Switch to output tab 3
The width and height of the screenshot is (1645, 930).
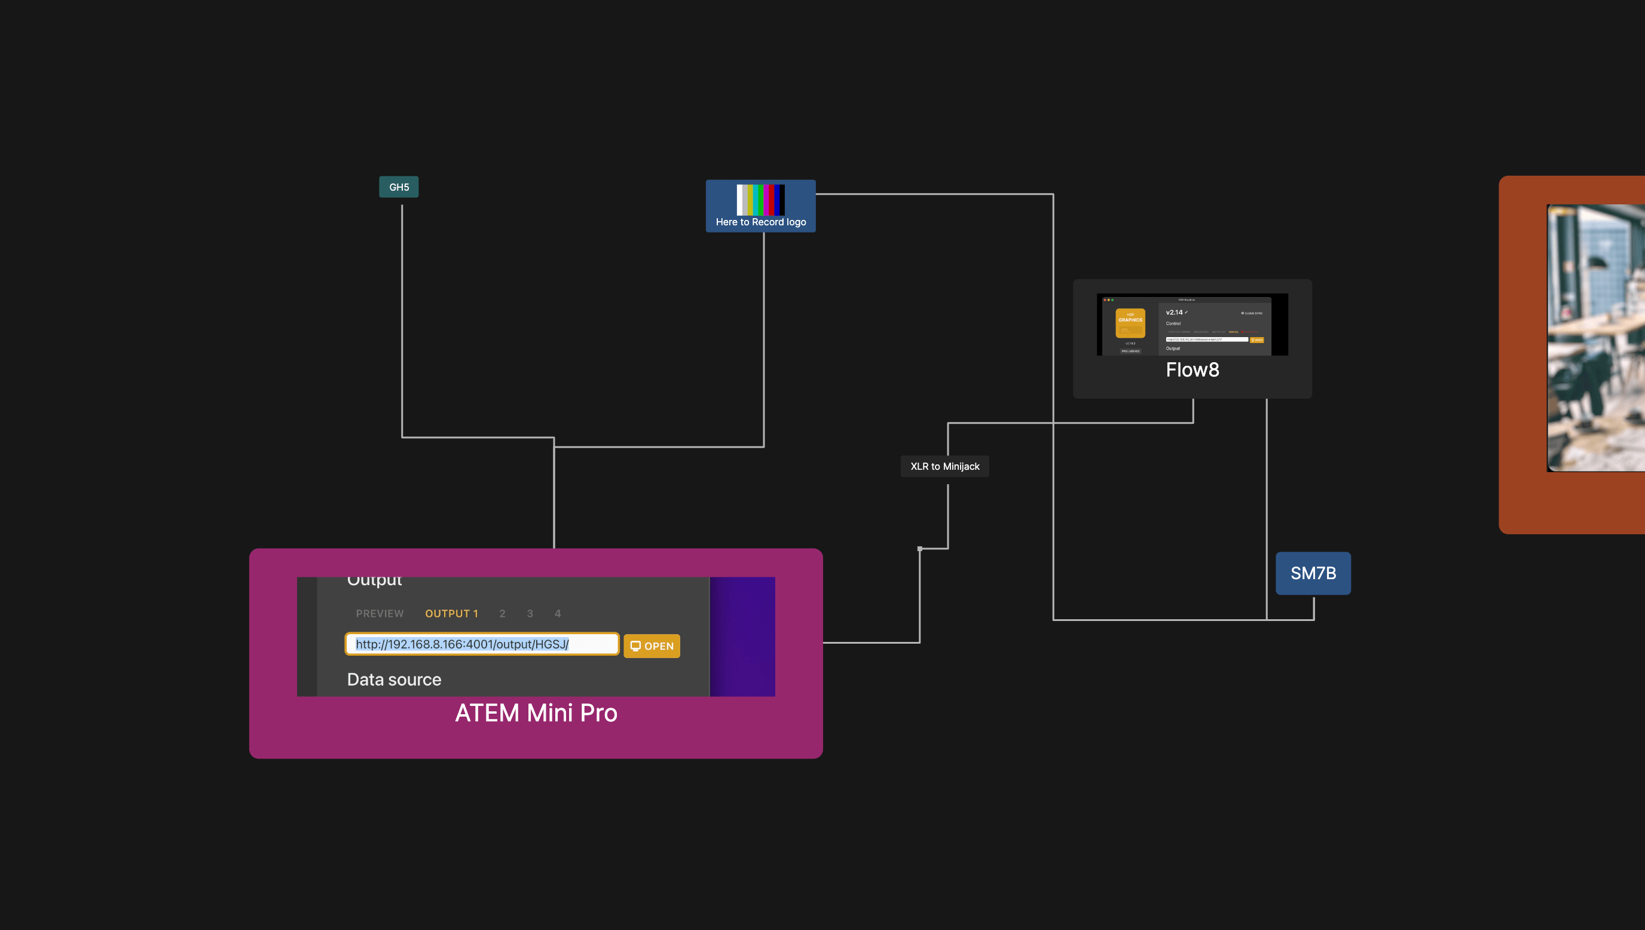point(530,614)
